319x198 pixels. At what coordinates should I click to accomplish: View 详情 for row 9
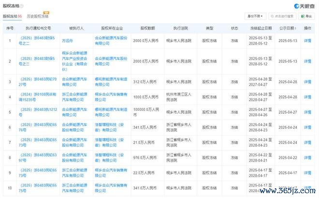tap(307, 173)
